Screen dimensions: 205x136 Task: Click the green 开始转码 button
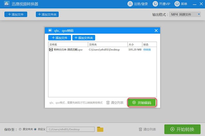pyautogui.click(x=142, y=103)
